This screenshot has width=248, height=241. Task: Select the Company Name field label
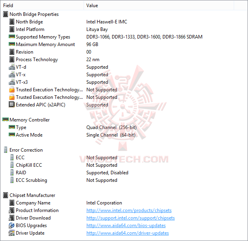(x=33, y=203)
